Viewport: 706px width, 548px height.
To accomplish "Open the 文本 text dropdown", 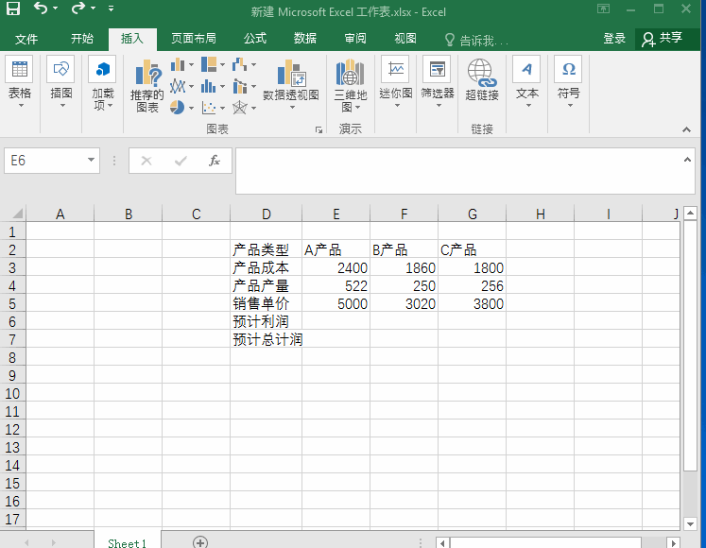I will pos(526,84).
